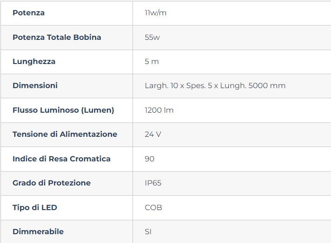This screenshot has width=331, height=243.
Task: Select the "1200 lm" value
Action: [x=159, y=110]
